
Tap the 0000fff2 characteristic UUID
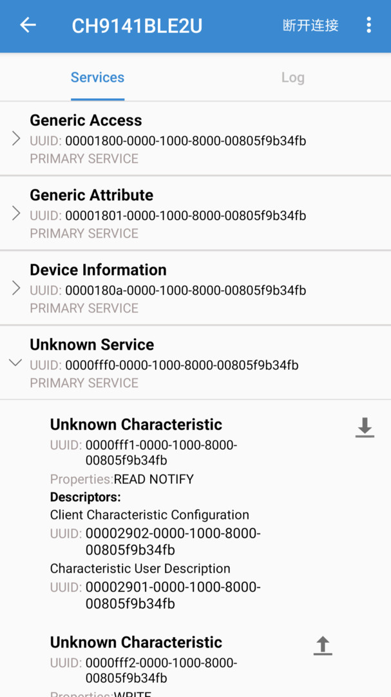click(161, 671)
